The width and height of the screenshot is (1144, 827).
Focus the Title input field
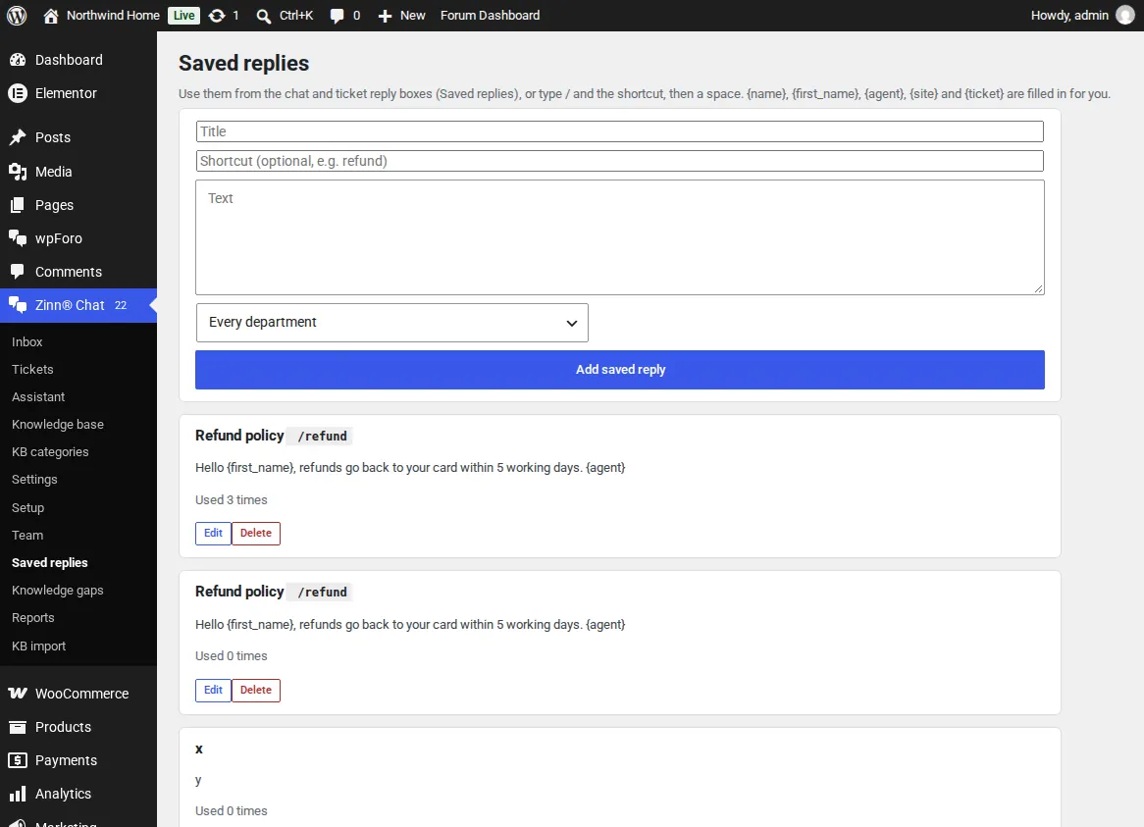click(619, 131)
